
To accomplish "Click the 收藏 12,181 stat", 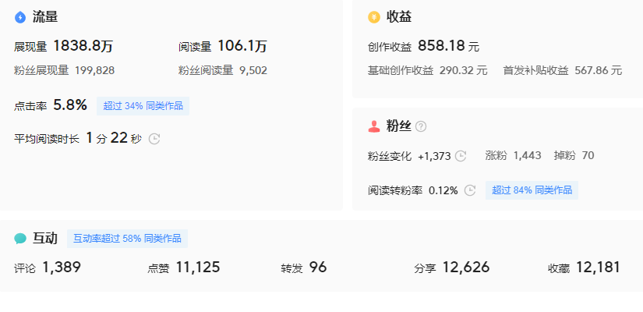I will click(x=598, y=268).
